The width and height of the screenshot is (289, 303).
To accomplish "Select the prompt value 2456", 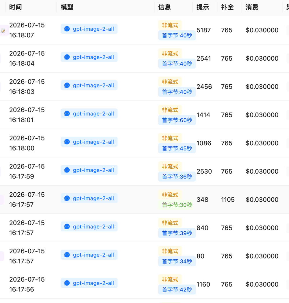I will click(204, 87).
